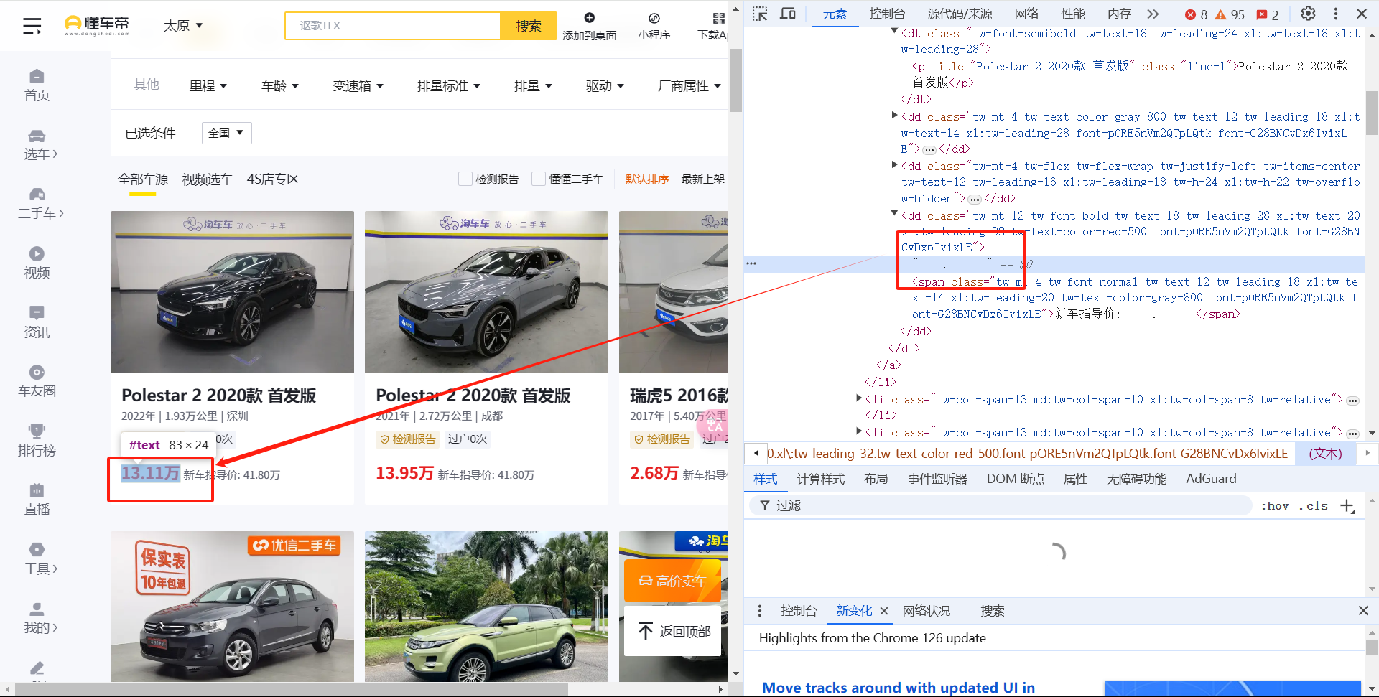
Task: Toggle the device toolbar icon in DevTools
Action: 788,14
